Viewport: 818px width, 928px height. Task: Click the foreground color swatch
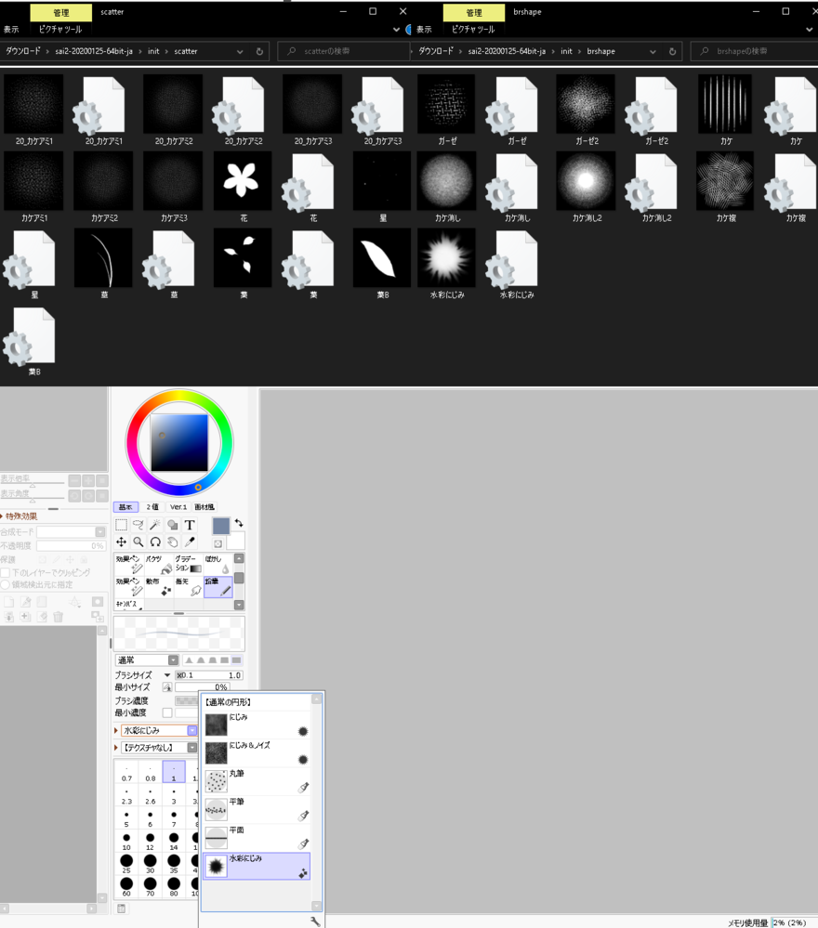(x=220, y=526)
